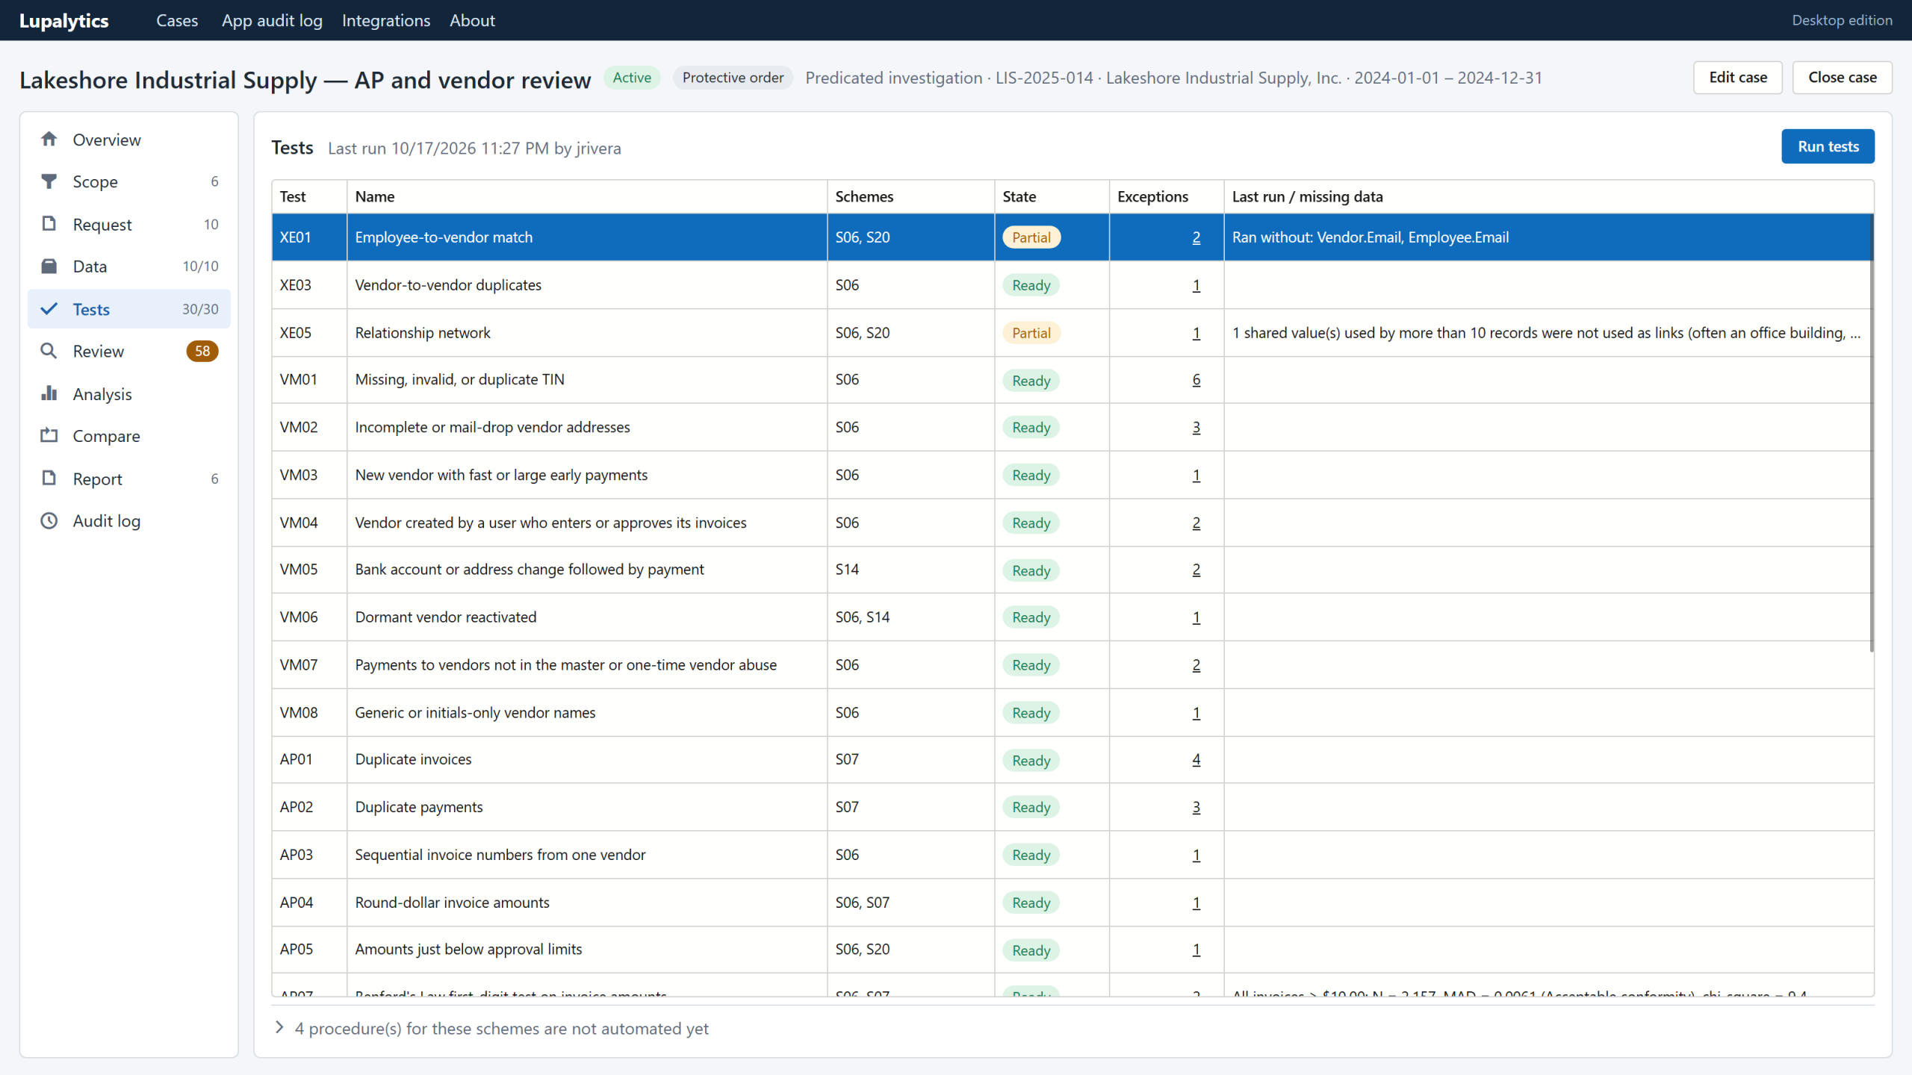Click the Report page icon
This screenshot has width=1912, height=1075.
click(49, 479)
